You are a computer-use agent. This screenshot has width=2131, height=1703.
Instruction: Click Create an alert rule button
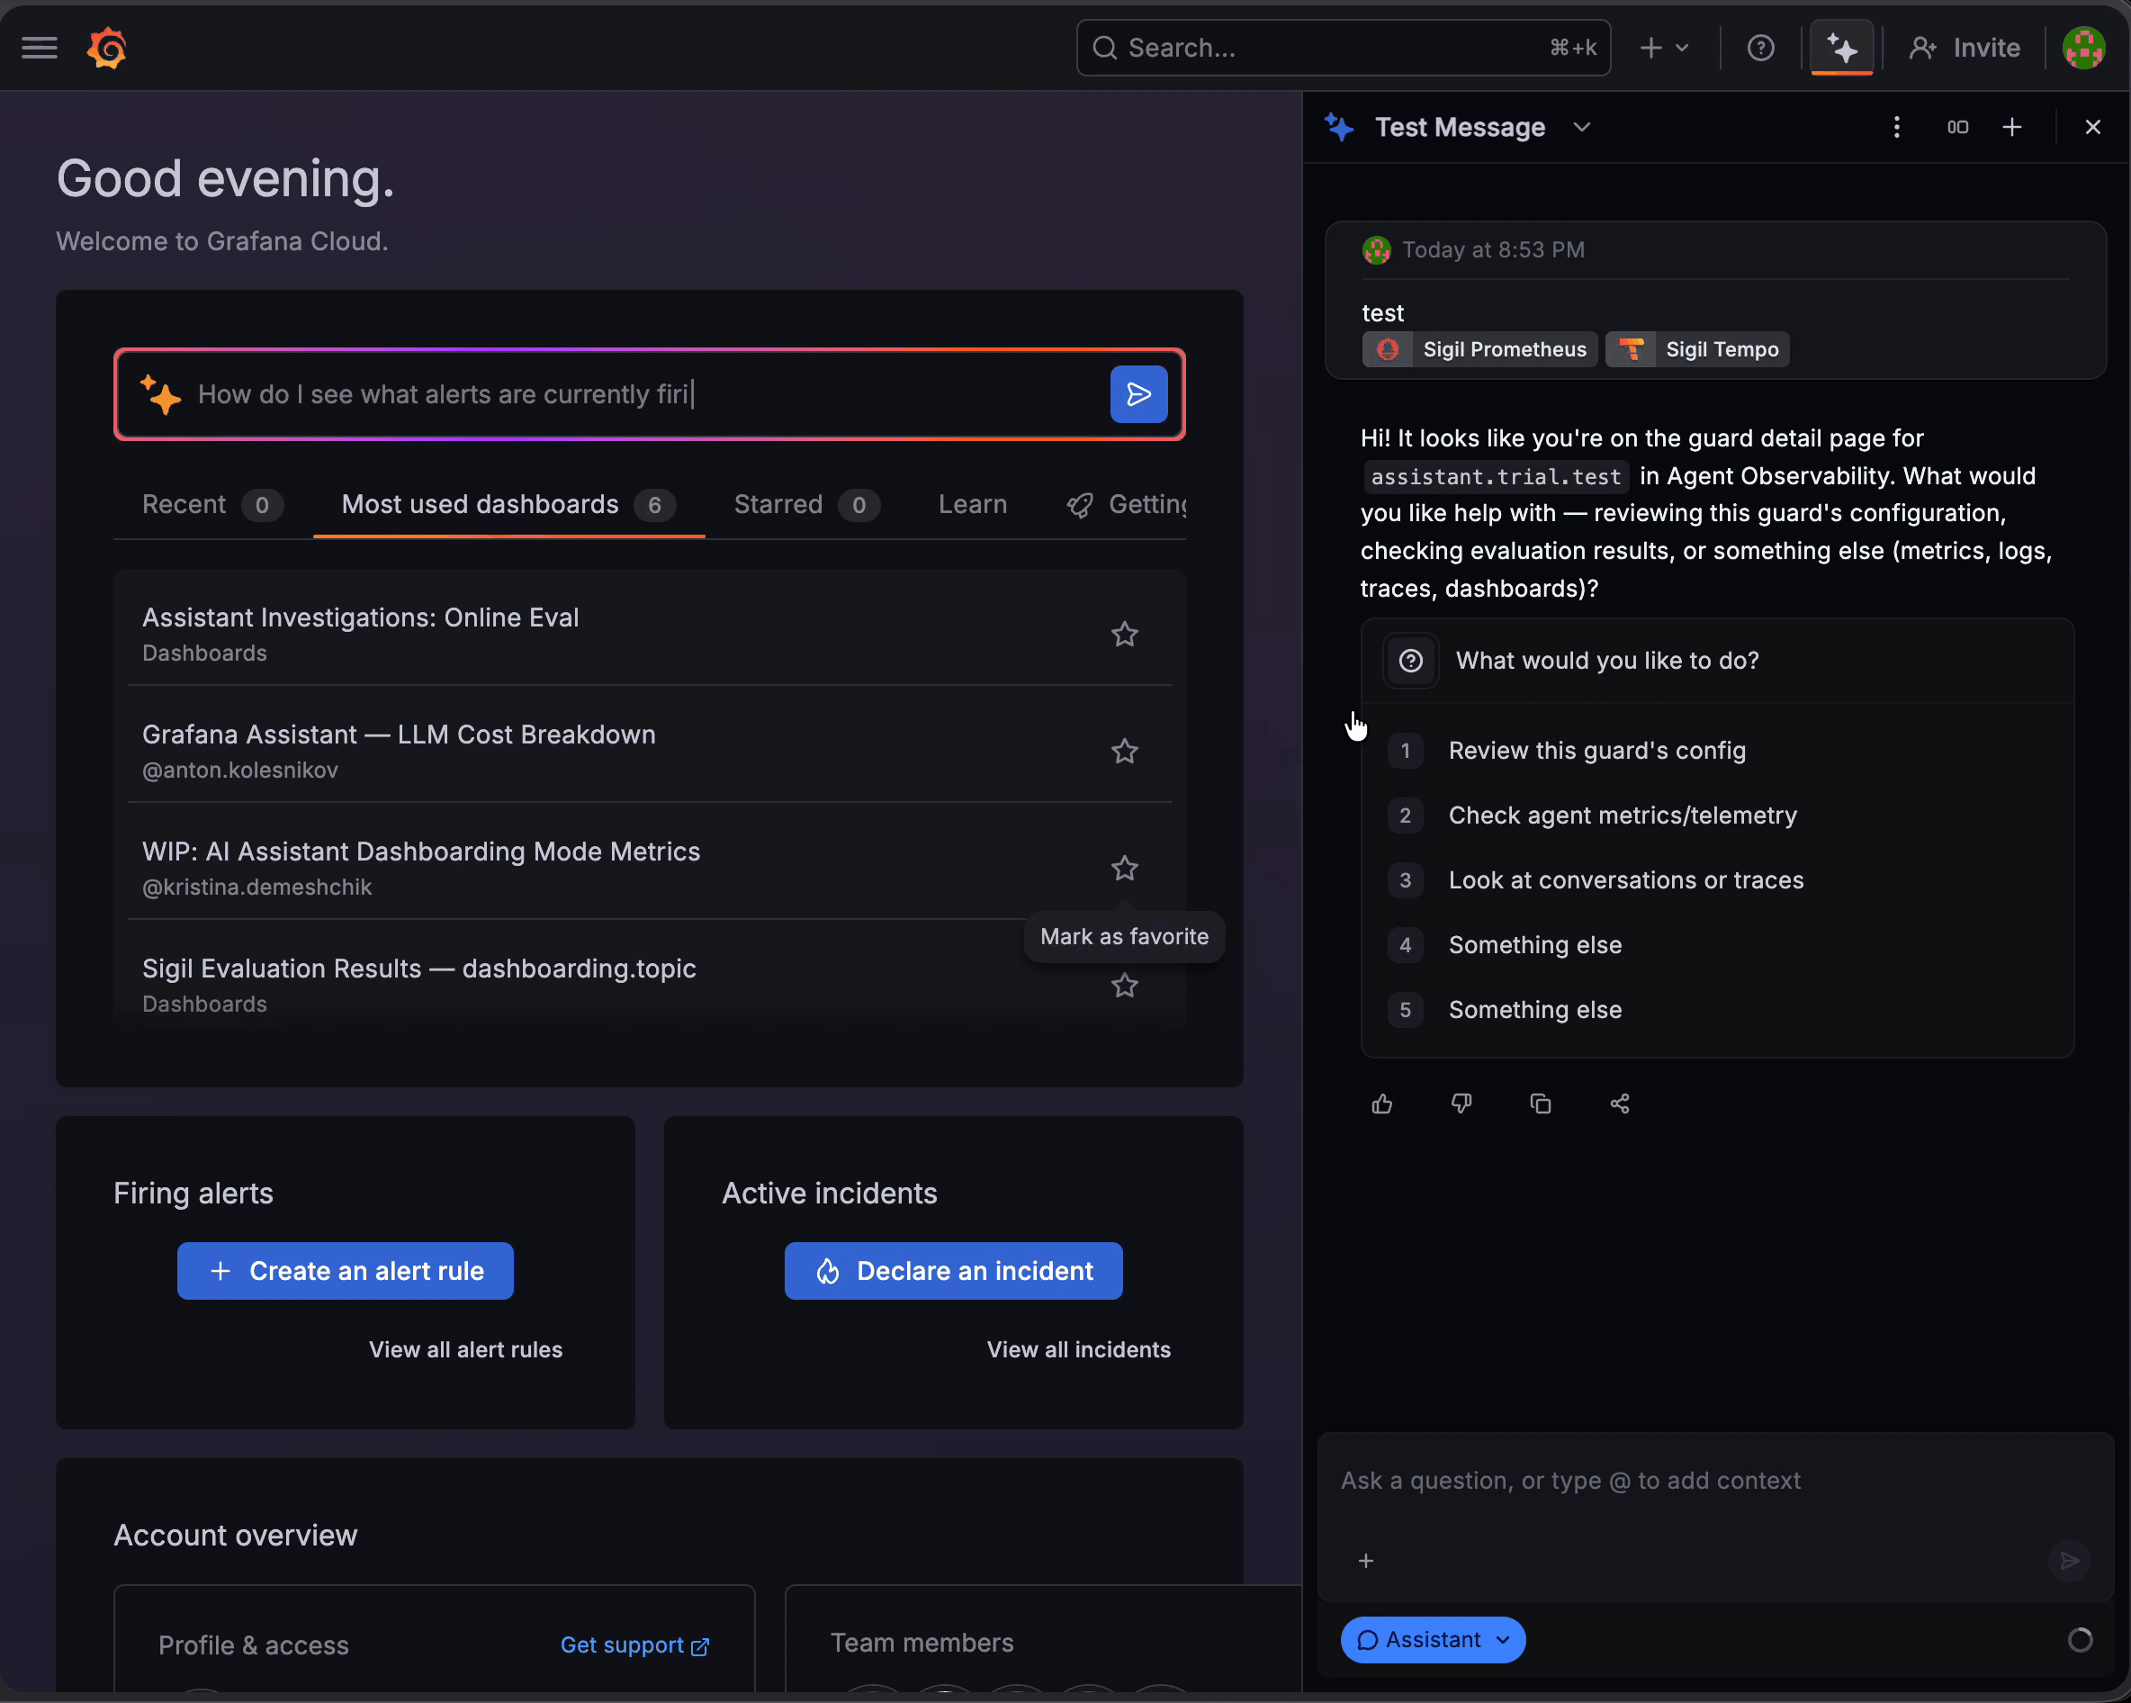(x=345, y=1270)
